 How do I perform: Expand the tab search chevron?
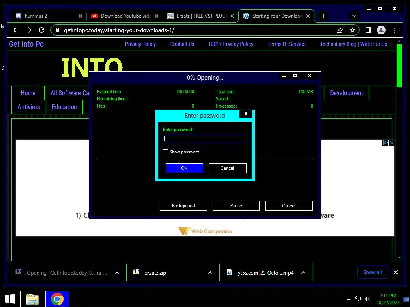pyautogui.click(x=354, y=16)
